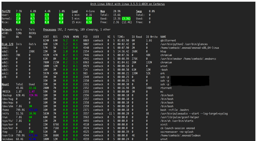Screen dimensions: 257x141
Task: Click the gconf-helper process name
Action: click(x=180, y=117)
